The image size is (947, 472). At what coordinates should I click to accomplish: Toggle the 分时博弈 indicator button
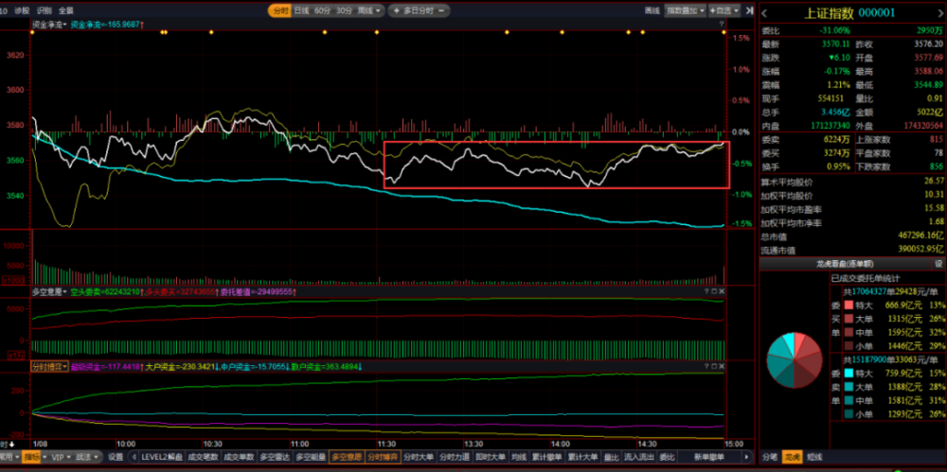(382, 457)
